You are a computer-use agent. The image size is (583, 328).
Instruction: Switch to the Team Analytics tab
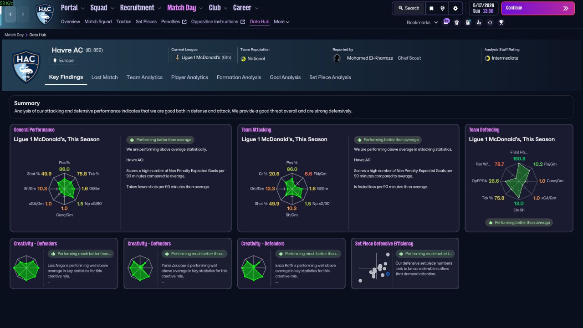tap(144, 77)
